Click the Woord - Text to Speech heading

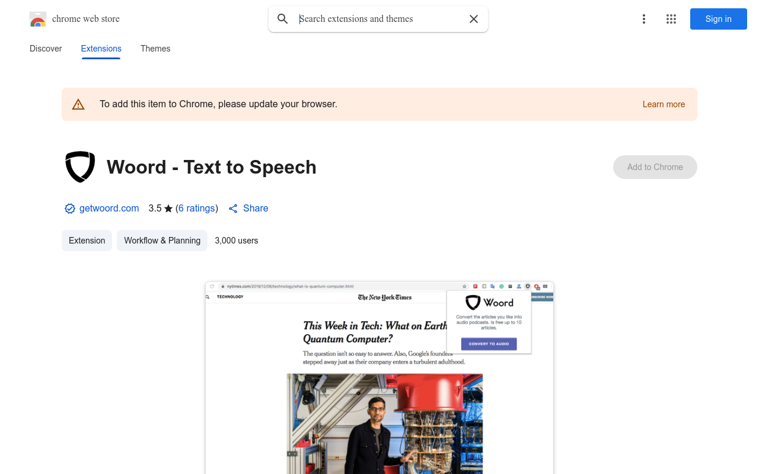(212, 167)
